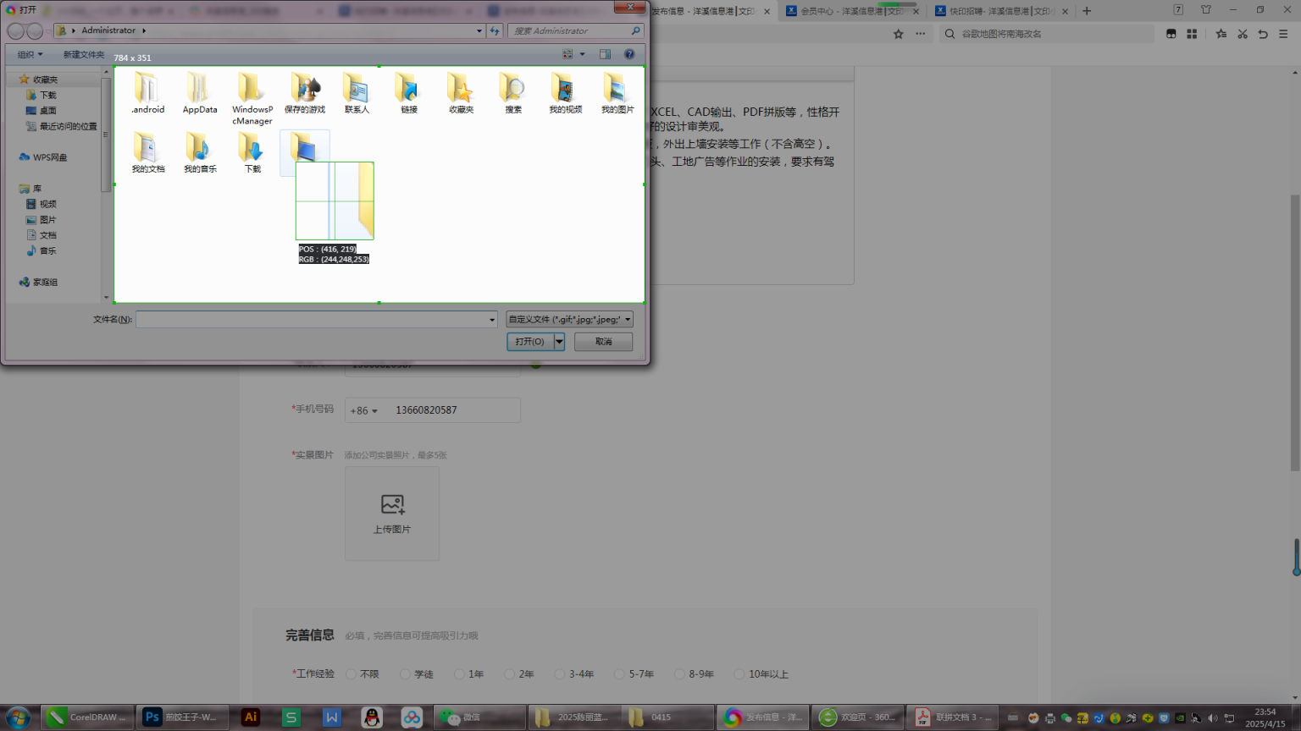The width and height of the screenshot is (1301, 731).
Task: Click the 上传图片 upload box
Action: click(392, 514)
